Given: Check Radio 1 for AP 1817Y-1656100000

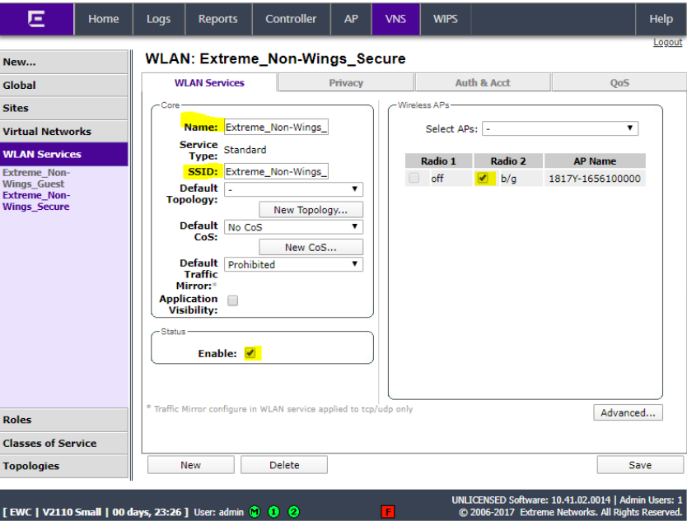Looking at the screenshot, I should click(x=414, y=178).
